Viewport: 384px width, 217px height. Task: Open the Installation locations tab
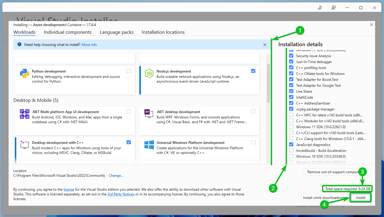163,32
